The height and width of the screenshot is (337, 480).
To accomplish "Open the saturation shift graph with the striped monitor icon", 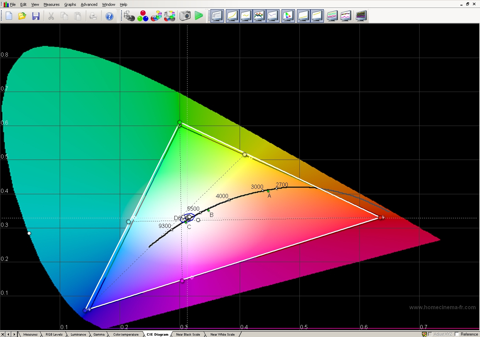I will [332, 16].
